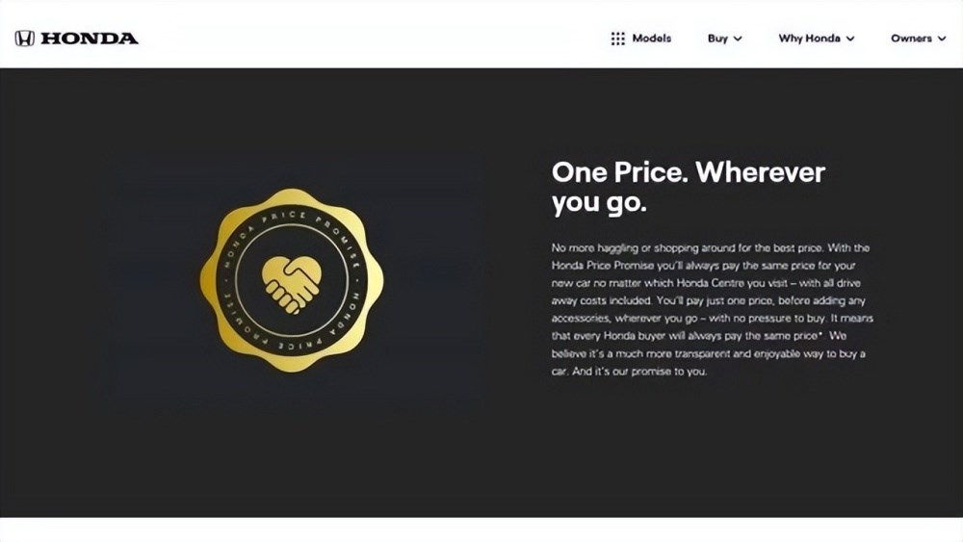Expand the Owners dropdown chevron

click(x=942, y=39)
